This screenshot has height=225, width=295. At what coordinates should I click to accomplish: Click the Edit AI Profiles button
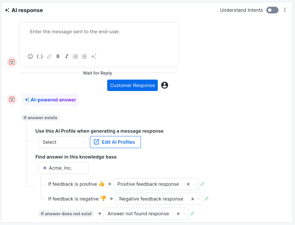tap(115, 142)
